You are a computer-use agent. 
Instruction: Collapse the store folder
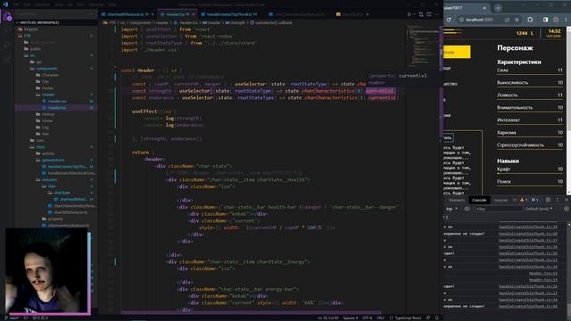pos(40,147)
